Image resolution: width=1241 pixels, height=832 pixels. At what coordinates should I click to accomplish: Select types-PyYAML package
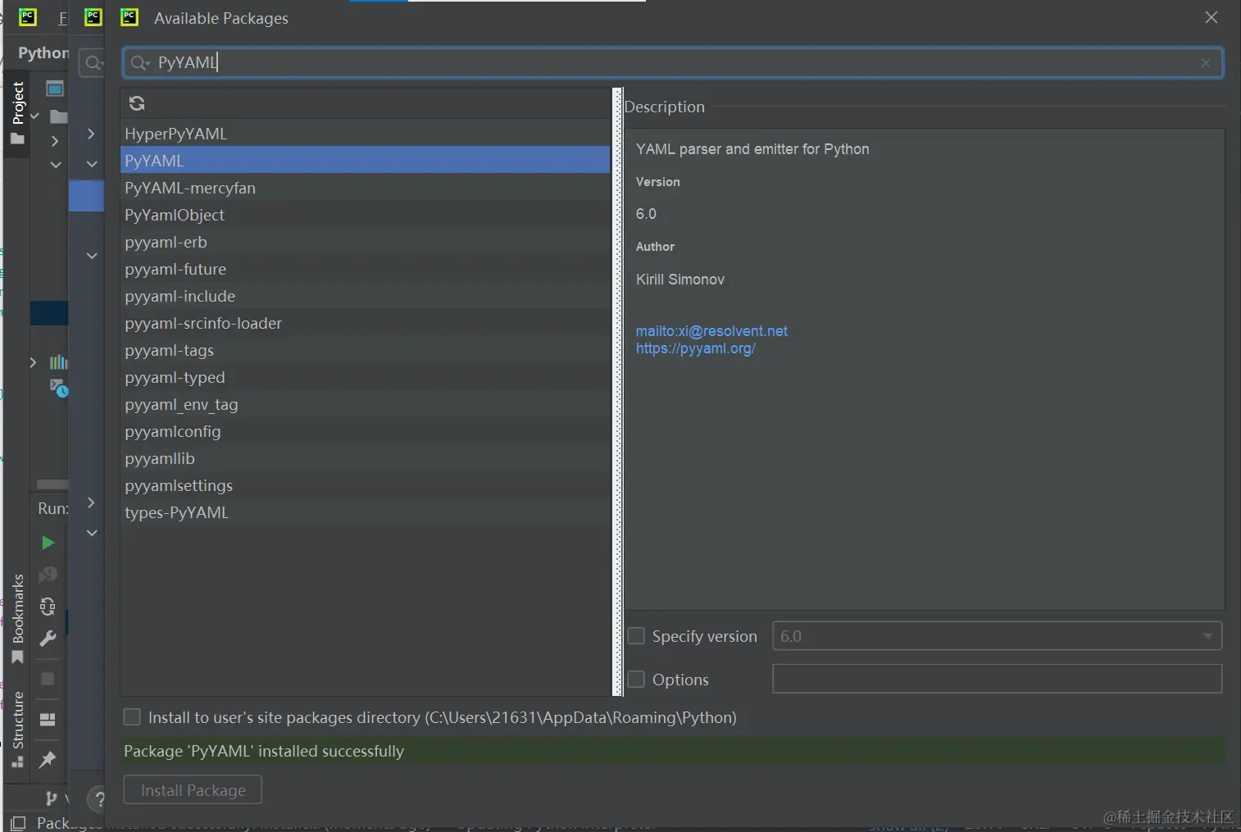[x=366, y=512]
